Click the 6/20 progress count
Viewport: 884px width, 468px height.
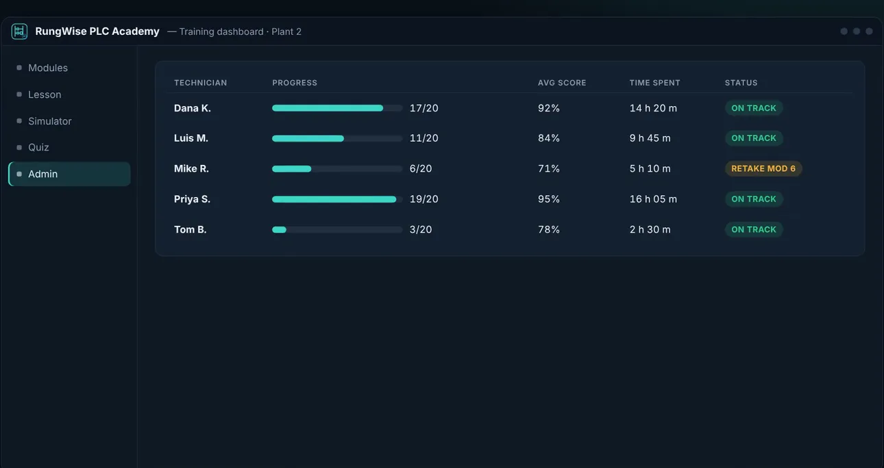point(421,168)
